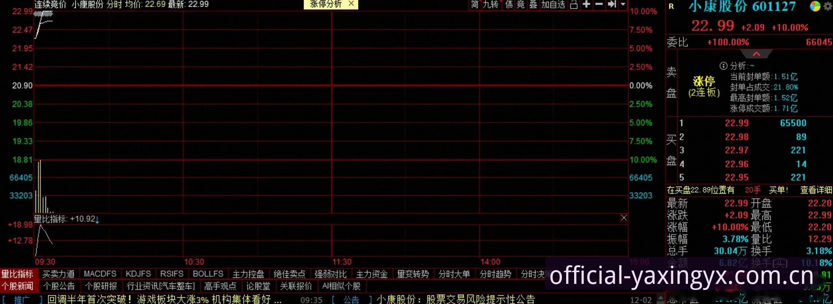Close the 量比指标 sub-panel

tap(624, 218)
